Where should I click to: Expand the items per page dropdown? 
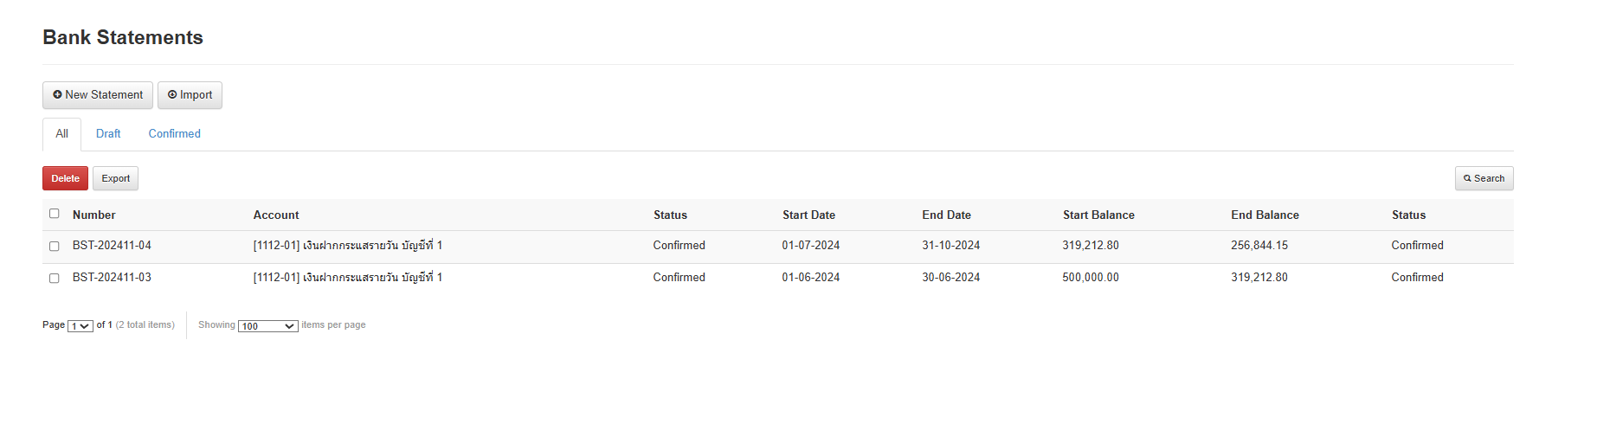pos(267,326)
